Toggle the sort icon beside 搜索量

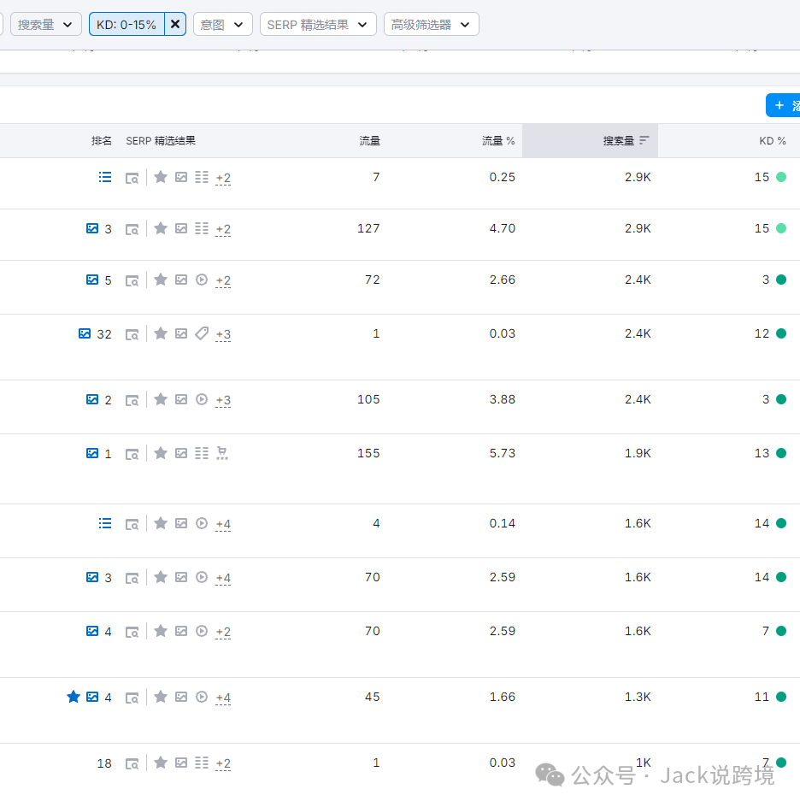644,140
